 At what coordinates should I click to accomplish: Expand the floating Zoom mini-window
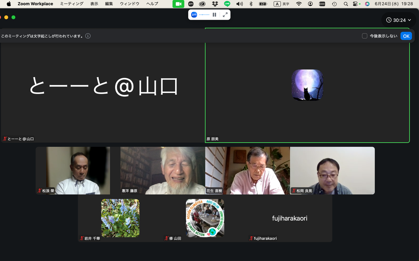pyautogui.click(x=225, y=15)
